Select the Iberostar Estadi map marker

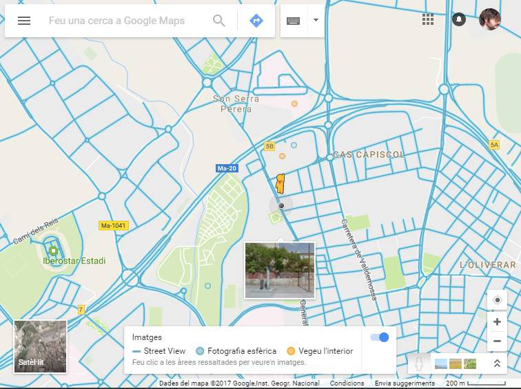coord(53,249)
